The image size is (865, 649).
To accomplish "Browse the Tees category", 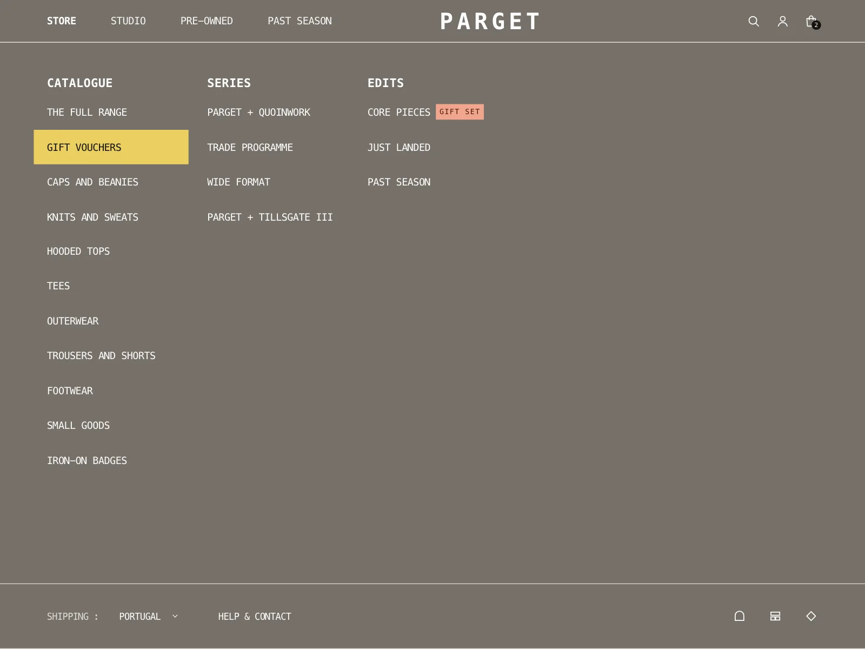I will pyautogui.click(x=58, y=286).
